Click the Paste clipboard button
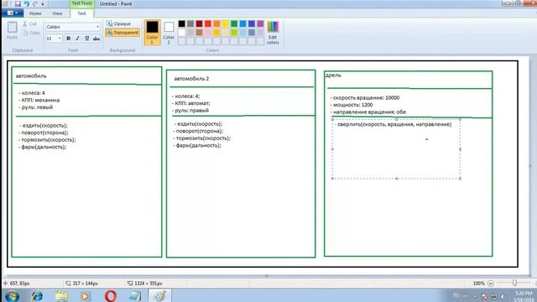The width and height of the screenshot is (537, 302). tap(12, 30)
